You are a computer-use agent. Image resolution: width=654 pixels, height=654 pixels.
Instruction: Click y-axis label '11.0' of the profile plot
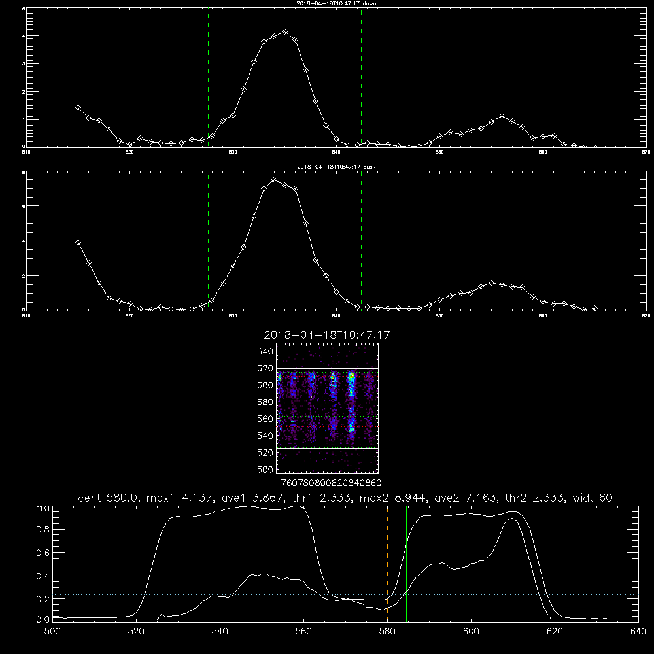[x=43, y=509]
